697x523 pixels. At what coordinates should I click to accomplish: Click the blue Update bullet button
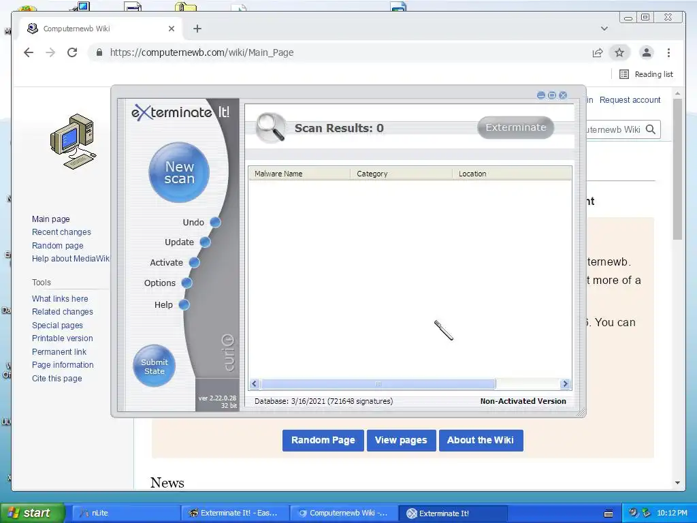point(205,242)
